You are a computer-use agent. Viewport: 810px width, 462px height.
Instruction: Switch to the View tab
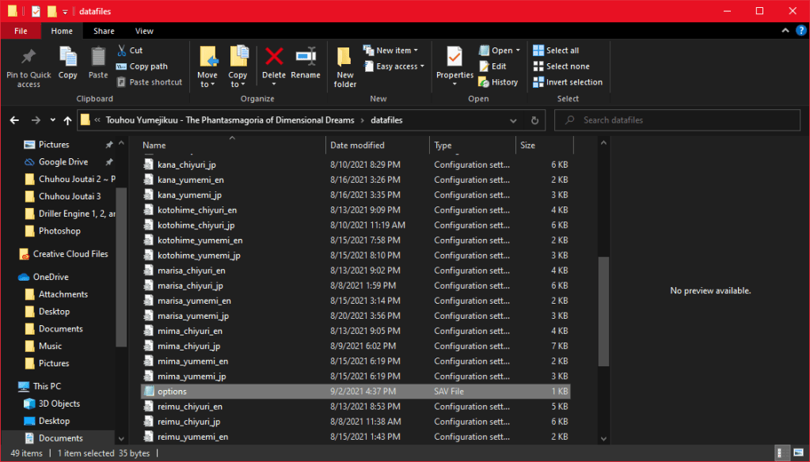click(x=144, y=31)
